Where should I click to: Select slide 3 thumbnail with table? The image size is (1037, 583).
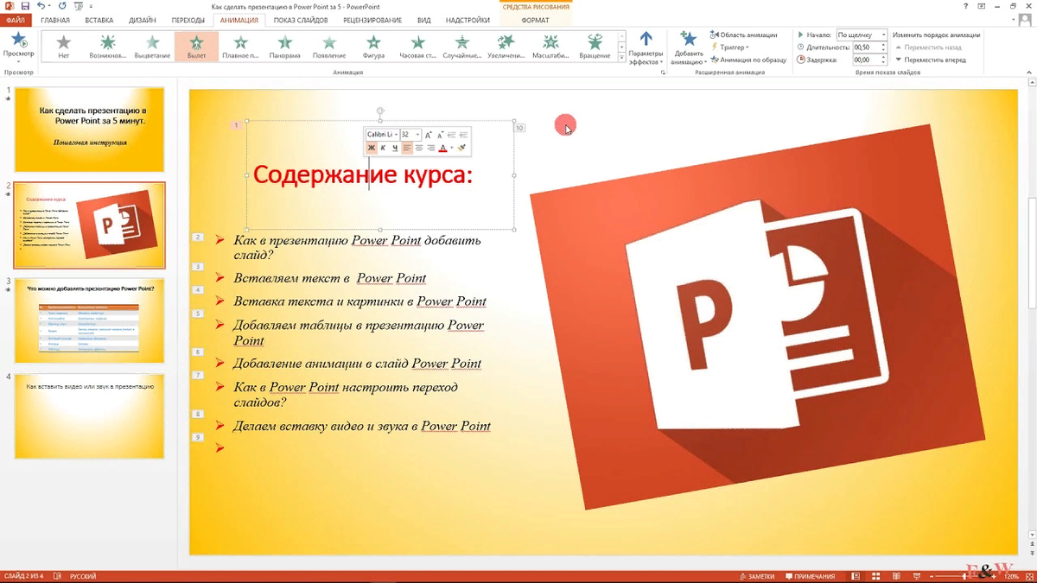[90, 320]
